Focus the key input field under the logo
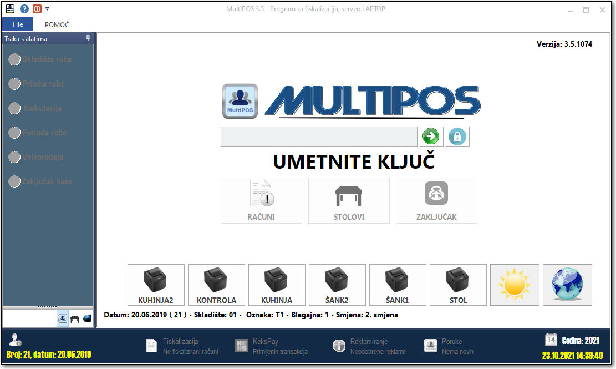The image size is (616, 369). pos(319,137)
